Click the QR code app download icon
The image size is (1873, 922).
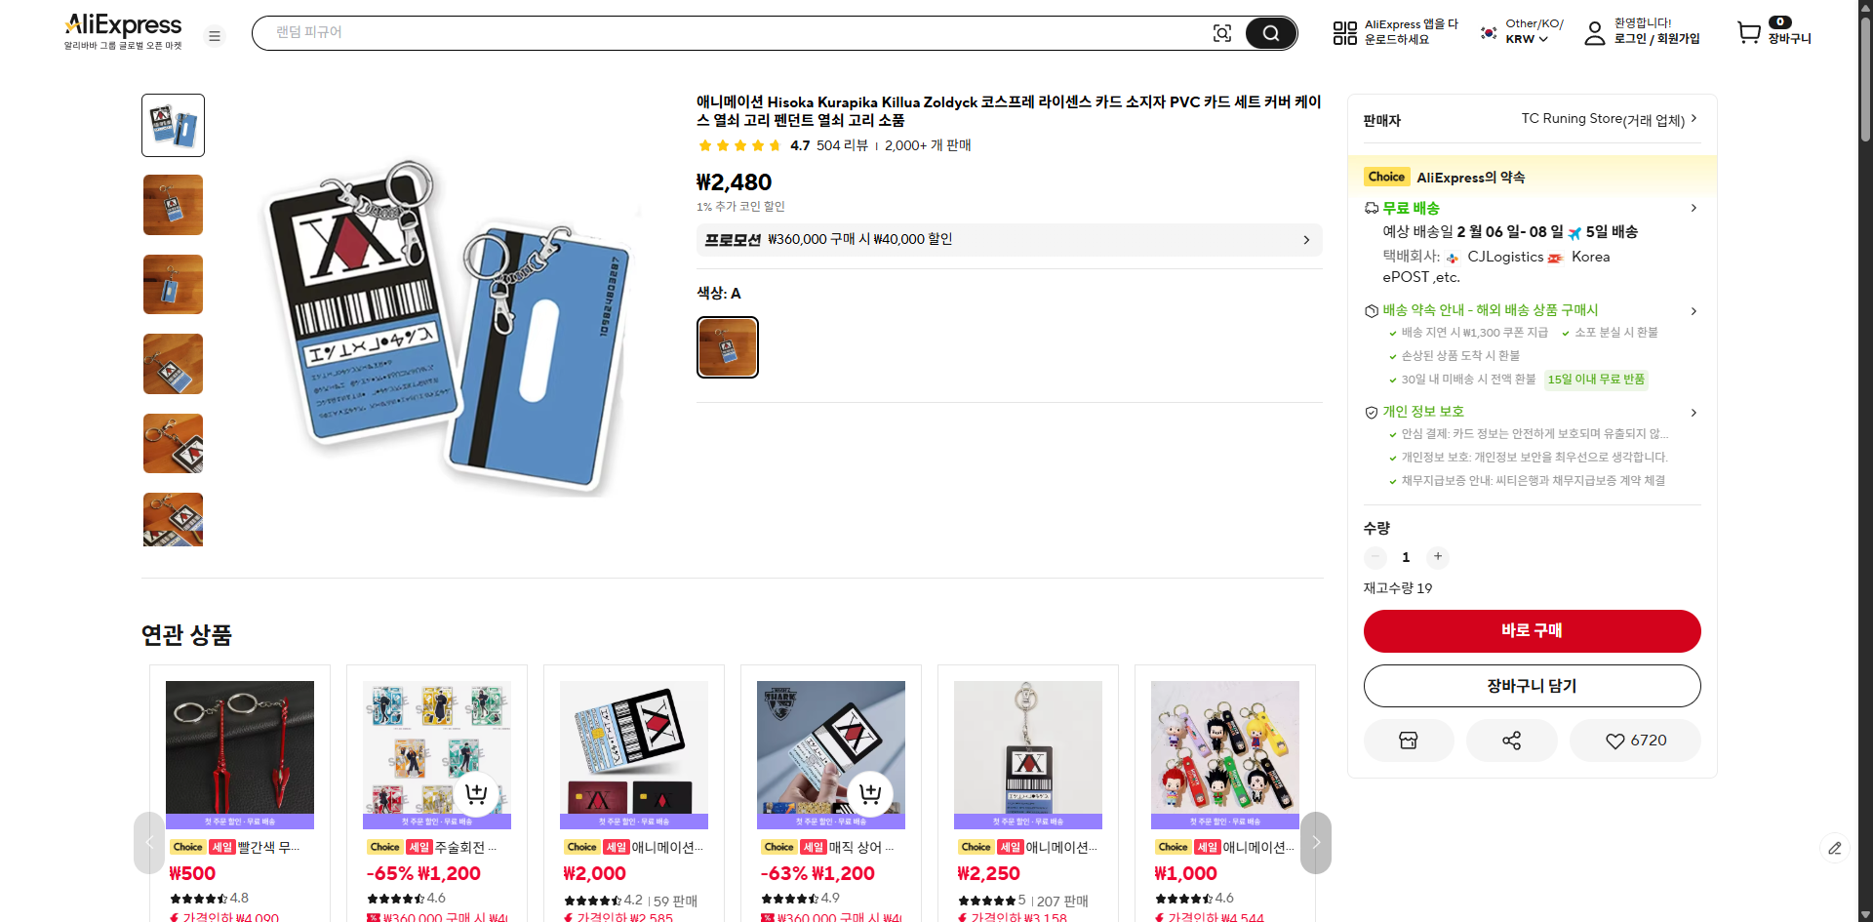click(x=1344, y=33)
